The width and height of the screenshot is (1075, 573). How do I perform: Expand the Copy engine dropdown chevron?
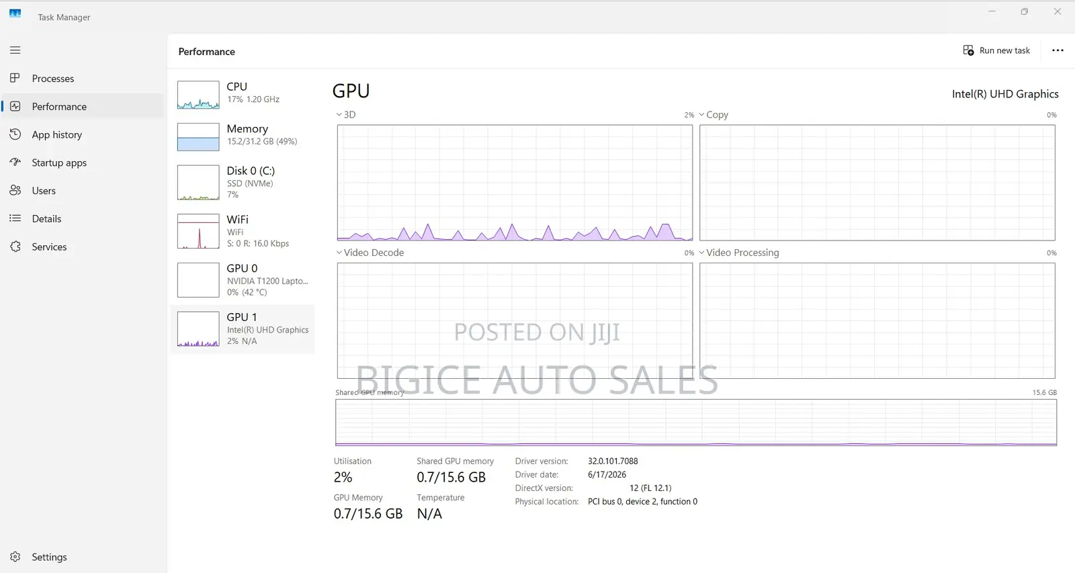pos(702,115)
